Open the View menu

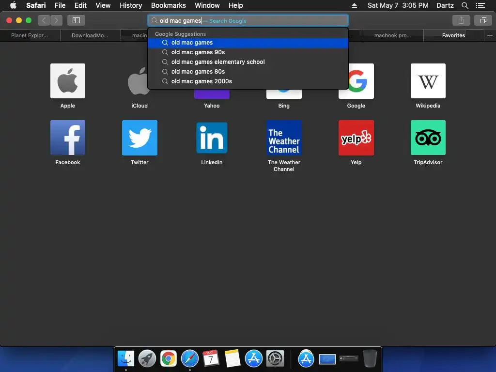[103, 5]
